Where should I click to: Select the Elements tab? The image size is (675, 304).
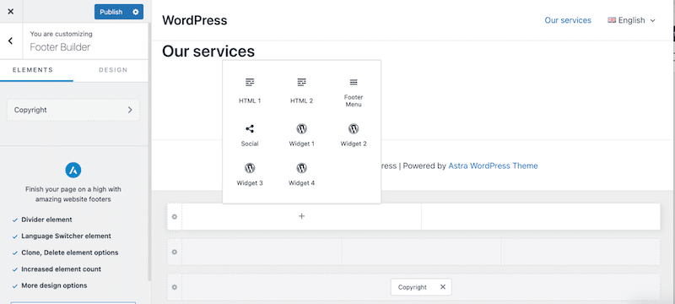pyautogui.click(x=33, y=70)
